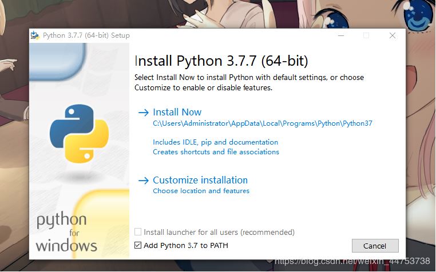The height and width of the screenshot is (272, 436).
Task: Click 'Creates shortcuts and file associations' text
Action: click(216, 151)
